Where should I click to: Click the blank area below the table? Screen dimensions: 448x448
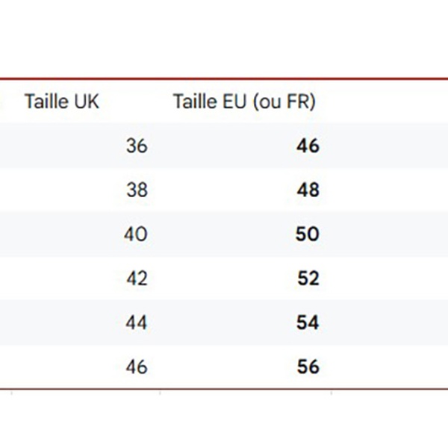(224, 422)
